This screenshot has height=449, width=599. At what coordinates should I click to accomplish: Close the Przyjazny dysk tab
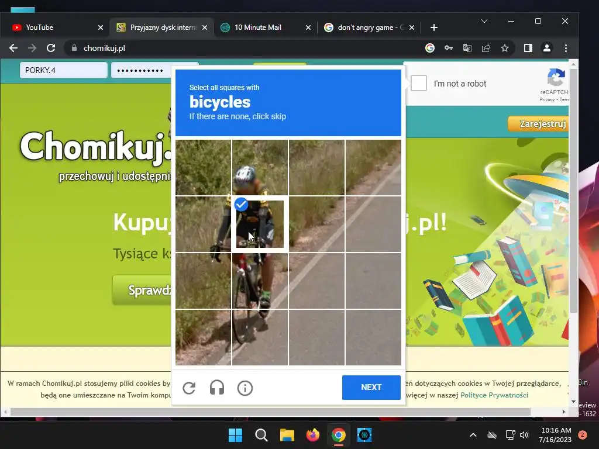(x=205, y=27)
